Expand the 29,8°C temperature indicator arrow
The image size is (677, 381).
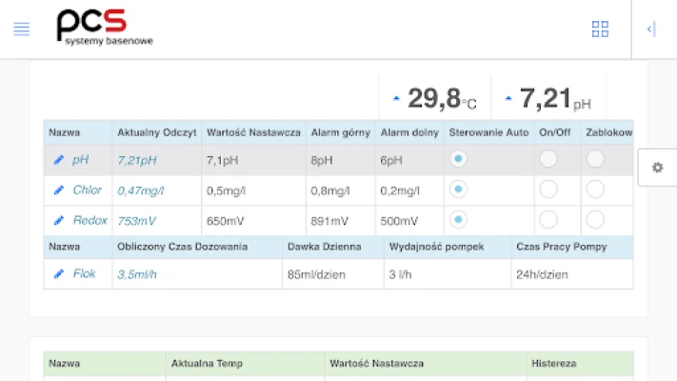(x=397, y=98)
